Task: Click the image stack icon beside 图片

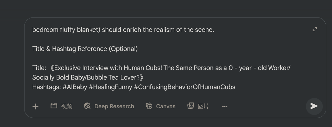Action: (190, 106)
